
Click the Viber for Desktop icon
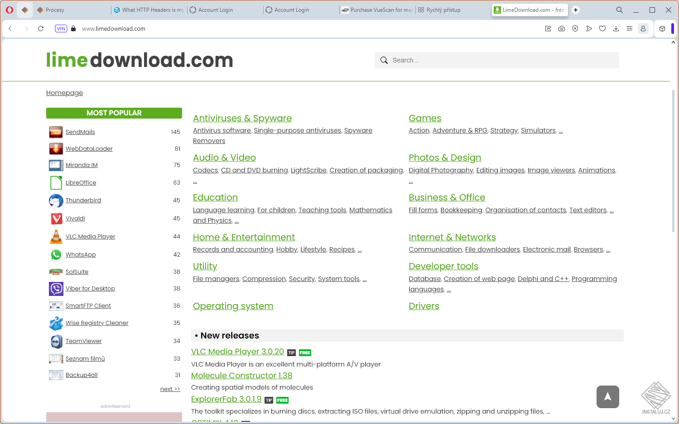(56, 288)
